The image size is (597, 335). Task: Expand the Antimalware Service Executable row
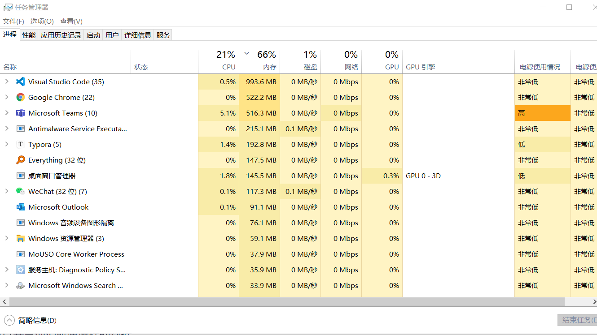6,129
